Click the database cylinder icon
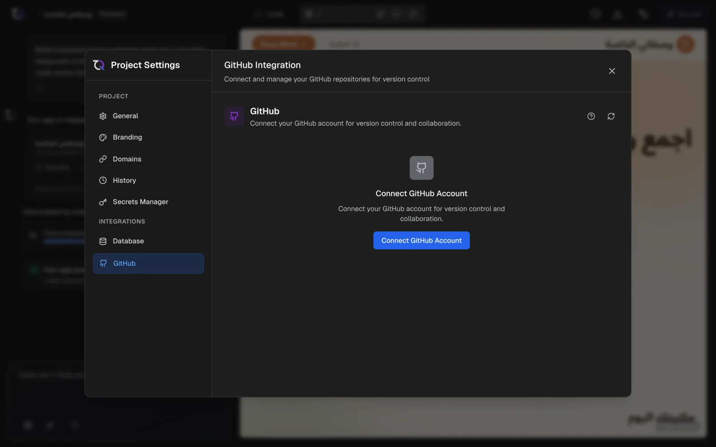Screen dimensions: 716x447 [103, 241]
